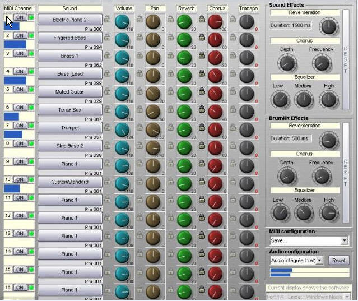This screenshot has width=358, height=301.
Task: Open Fingered Bass sound selector
Action: pos(70,38)
